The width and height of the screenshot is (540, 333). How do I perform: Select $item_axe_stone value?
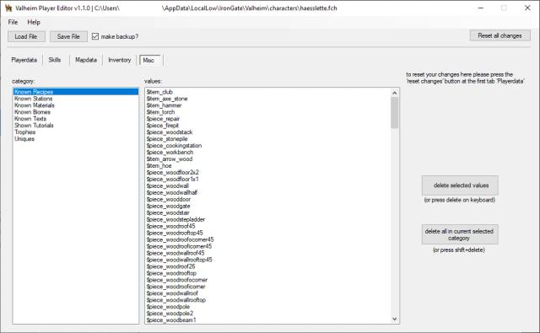click(x=267, y=99)
